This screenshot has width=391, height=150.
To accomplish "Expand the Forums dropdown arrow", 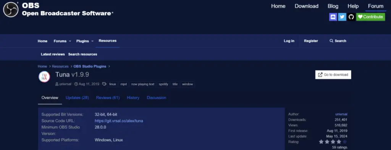I will 70,41.
